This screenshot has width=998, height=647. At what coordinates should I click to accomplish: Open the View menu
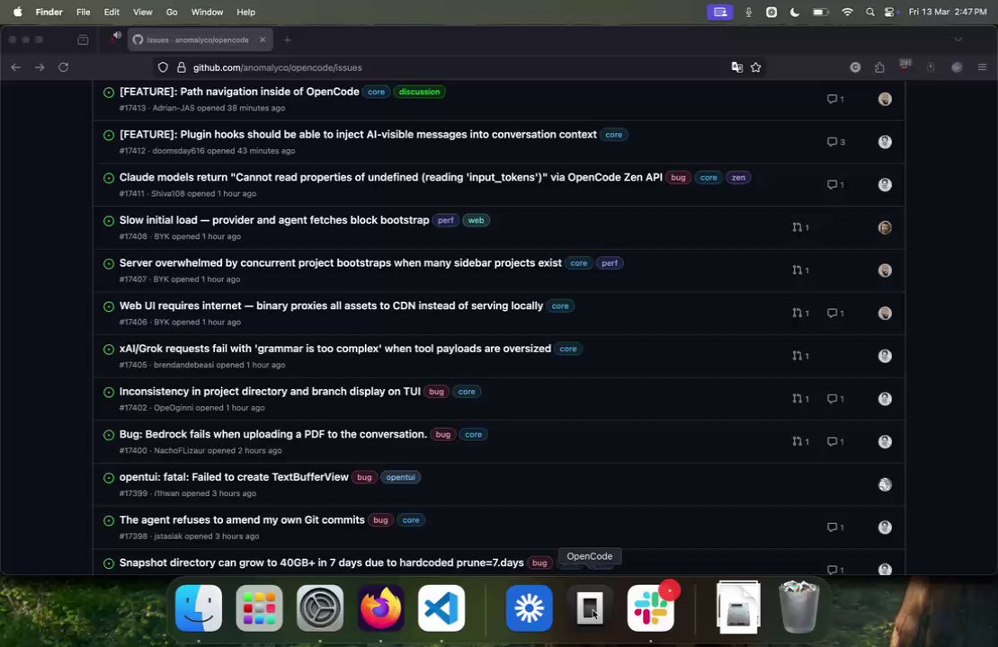point(143,12)
